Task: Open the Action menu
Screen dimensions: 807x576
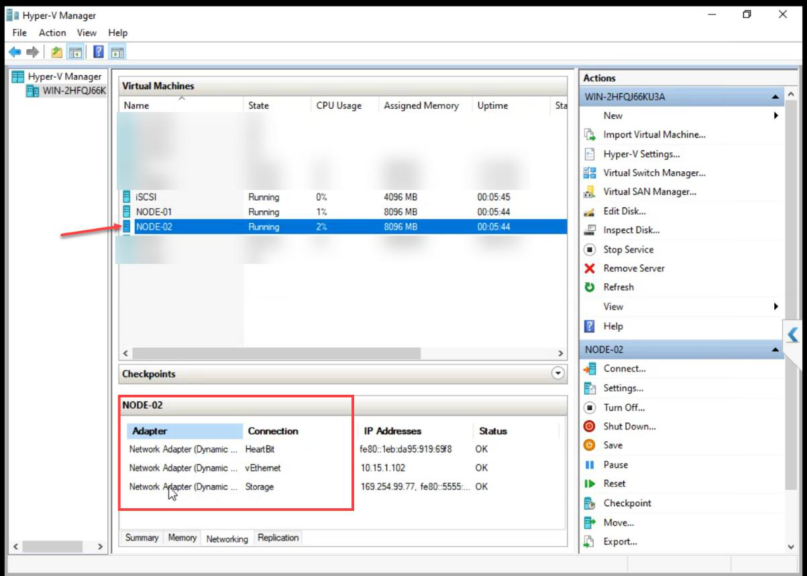Action: point(52,32)
